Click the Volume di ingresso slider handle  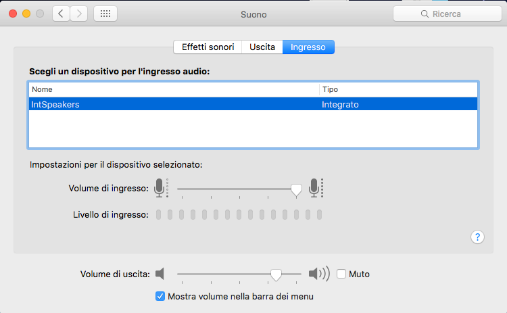295,190
